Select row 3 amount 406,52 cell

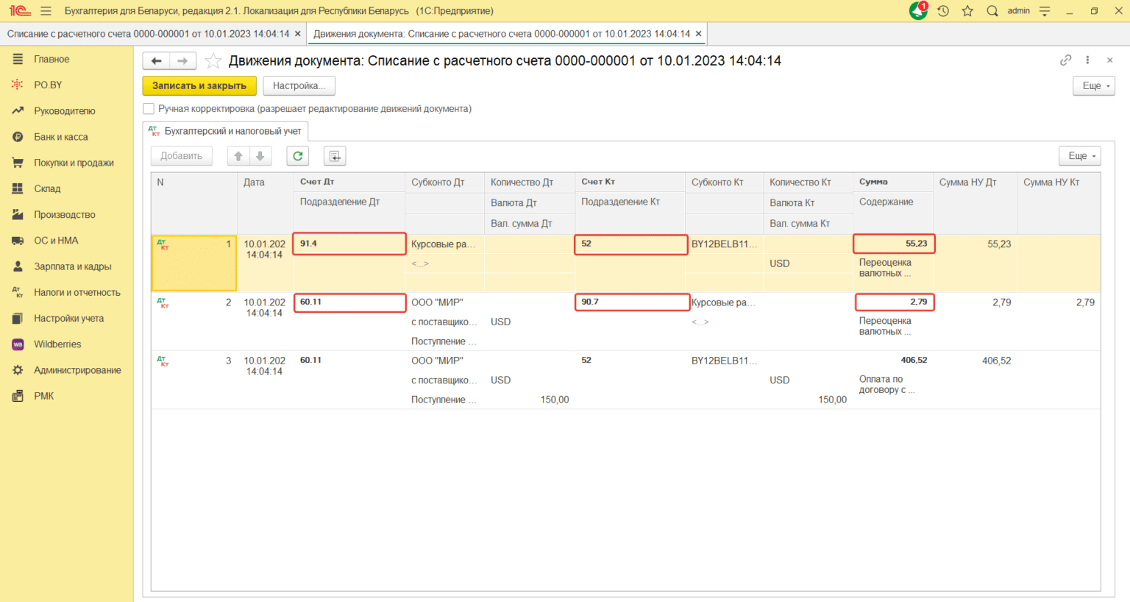(914, 361)
